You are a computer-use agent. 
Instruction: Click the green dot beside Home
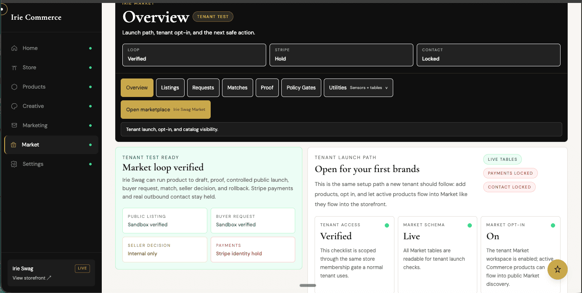tap(90, 48)
